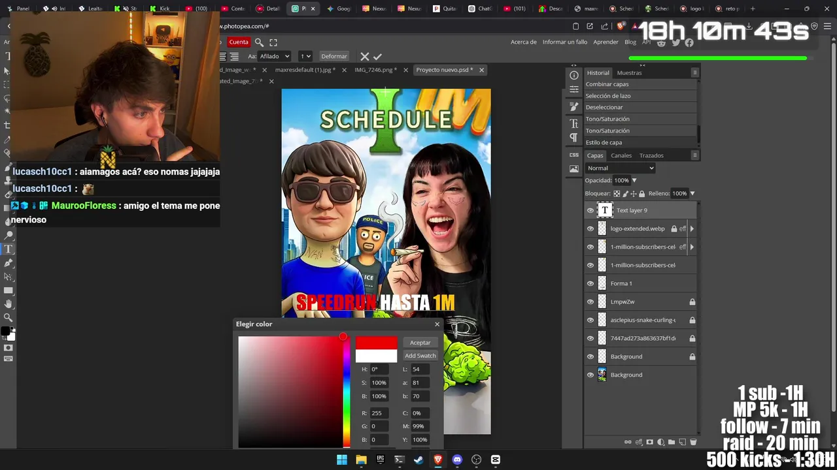The width and height of the screenshot is (837, 470).
Task: Select the Zoom tool in the left toolbar
Action: (8, 317)
